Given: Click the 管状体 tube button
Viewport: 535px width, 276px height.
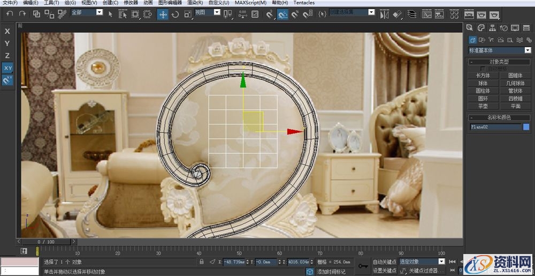Looking at the screenshot, I should 515,91.
